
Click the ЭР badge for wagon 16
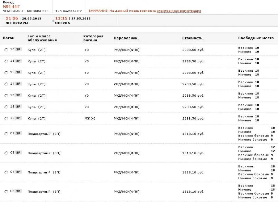pyautogui.click(x=18, y=107)
